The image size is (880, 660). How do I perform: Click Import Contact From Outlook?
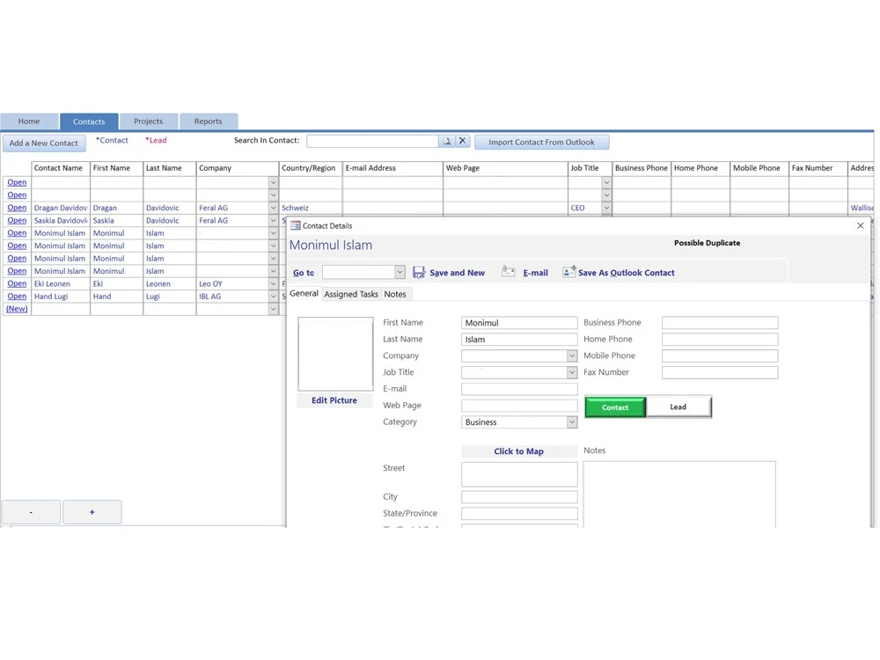[x=541, y=141]
